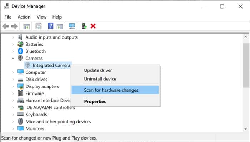Viewport: 250px width, 142px height.
Task: Choose Uninstall device from context menu
Action: pos(115,79)
